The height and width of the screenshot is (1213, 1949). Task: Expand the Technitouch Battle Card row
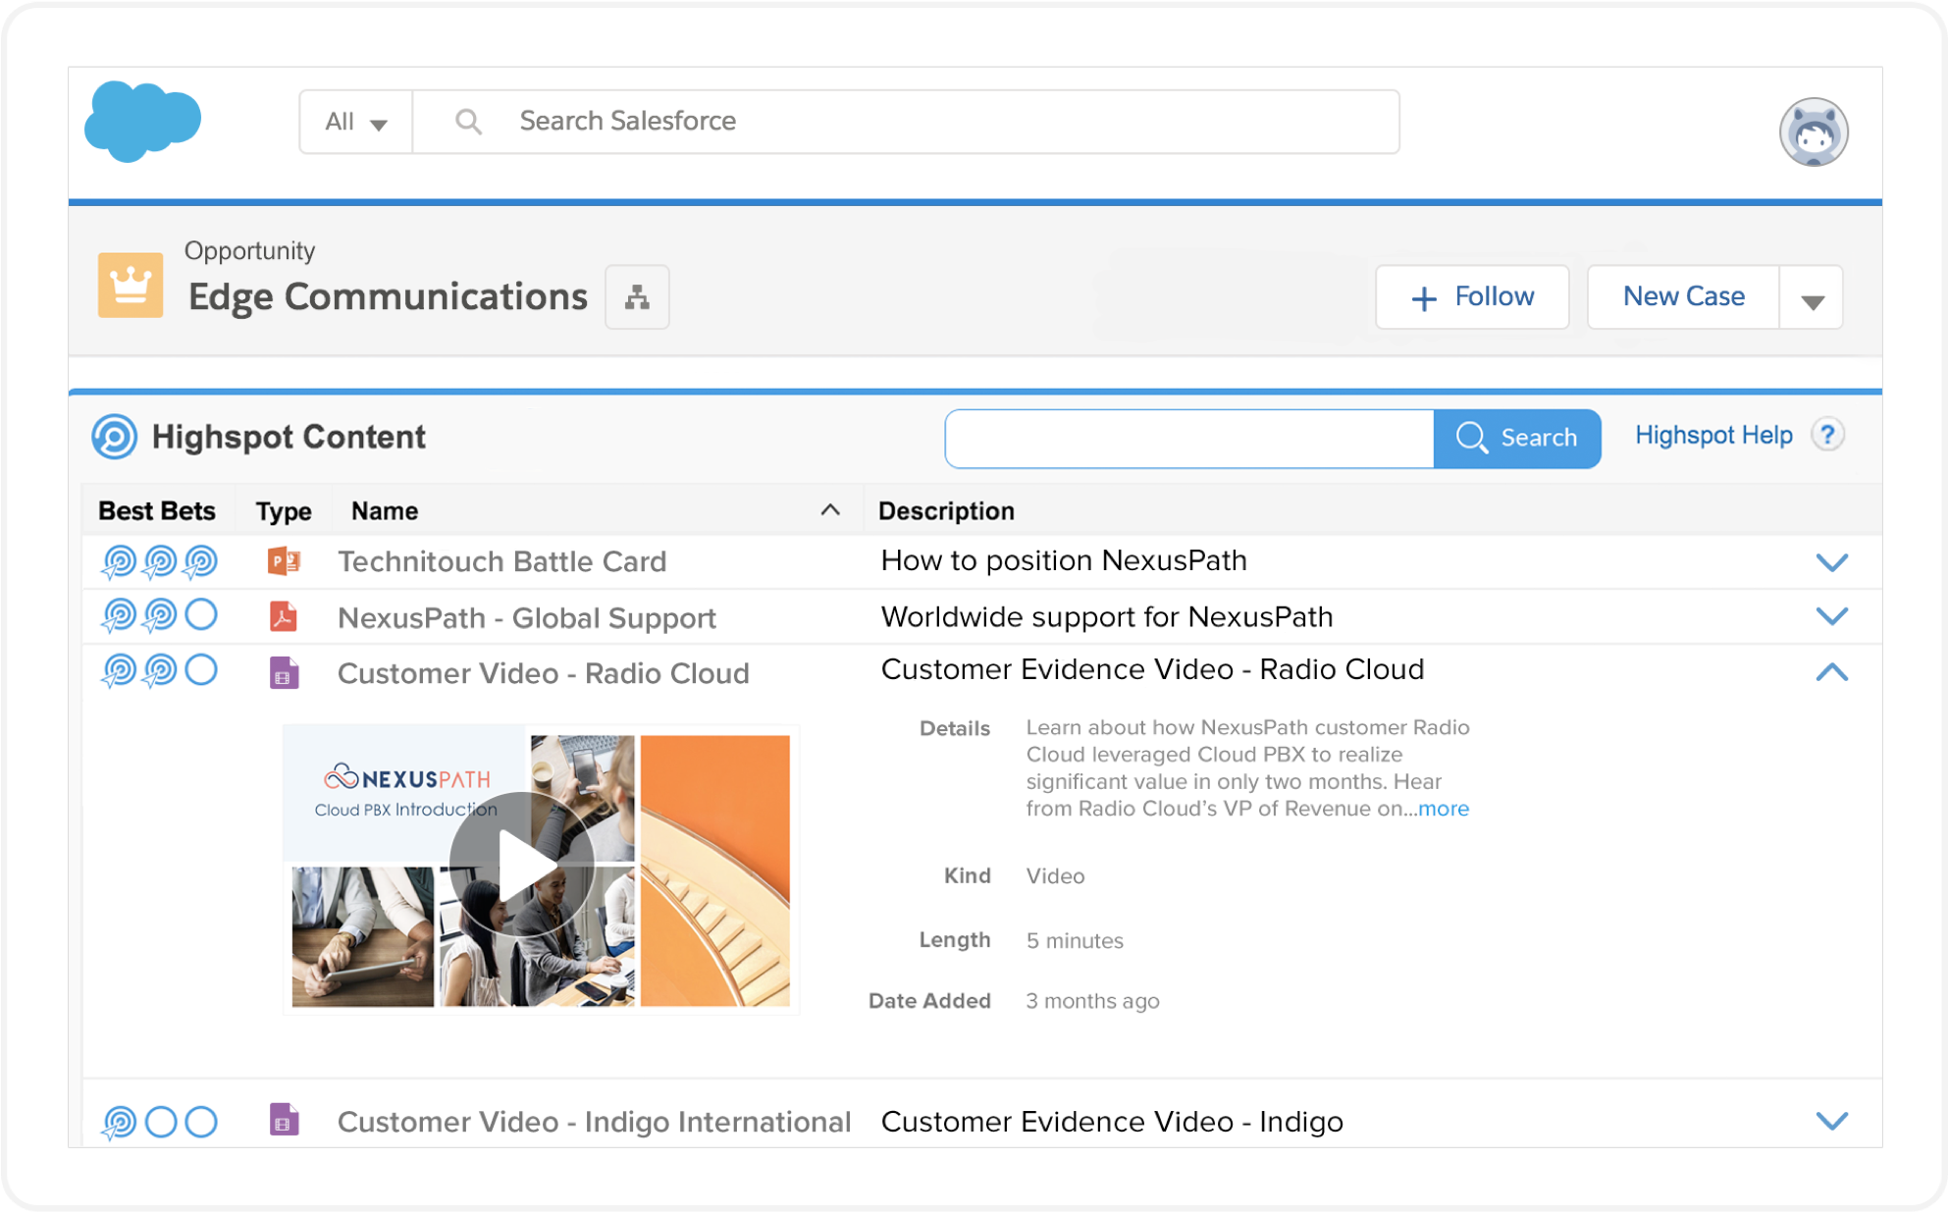pyautogui.click(x=1831, y=562)
